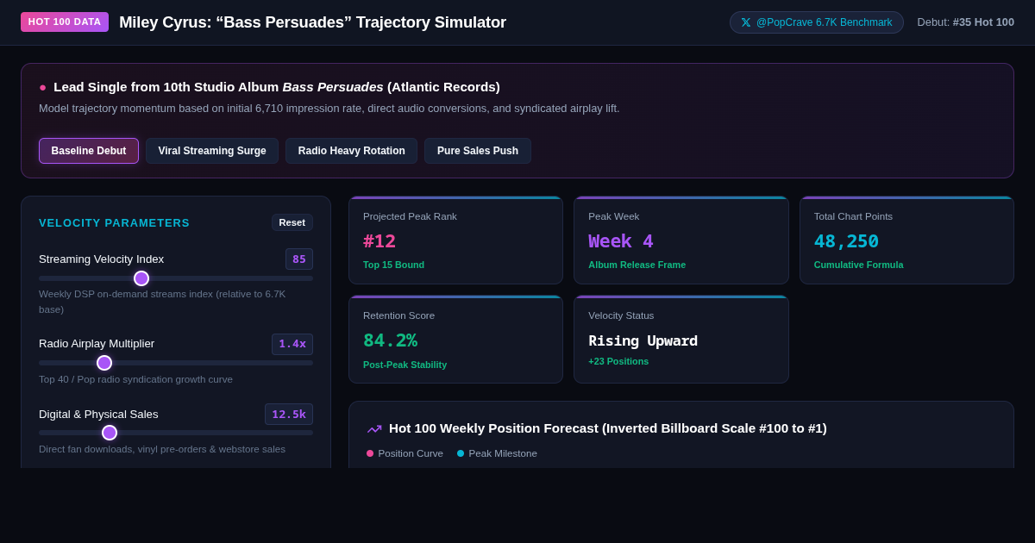1035x543 pixels.
Task: Click the Total Chart Points value 48,250
Action: (x=846, y=241)
